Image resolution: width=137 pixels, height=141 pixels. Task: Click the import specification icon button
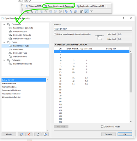point(38,134)
